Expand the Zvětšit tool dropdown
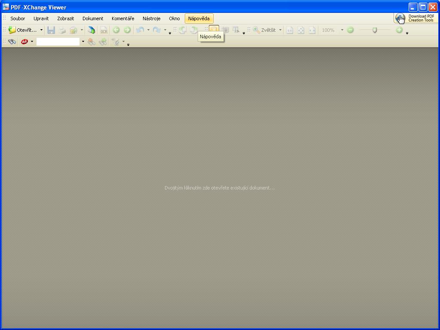 pyautogui.click(x=280, y=30)
